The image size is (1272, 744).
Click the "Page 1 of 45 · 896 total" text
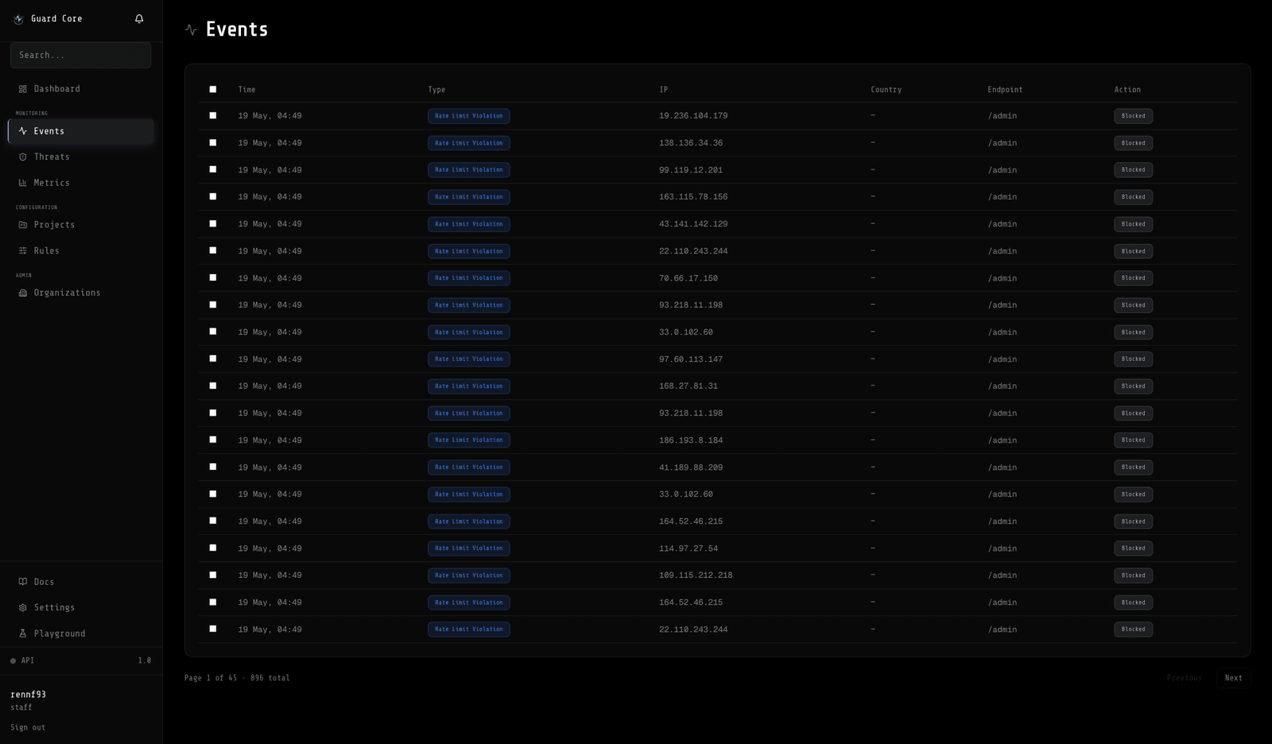tap(237, 678)
